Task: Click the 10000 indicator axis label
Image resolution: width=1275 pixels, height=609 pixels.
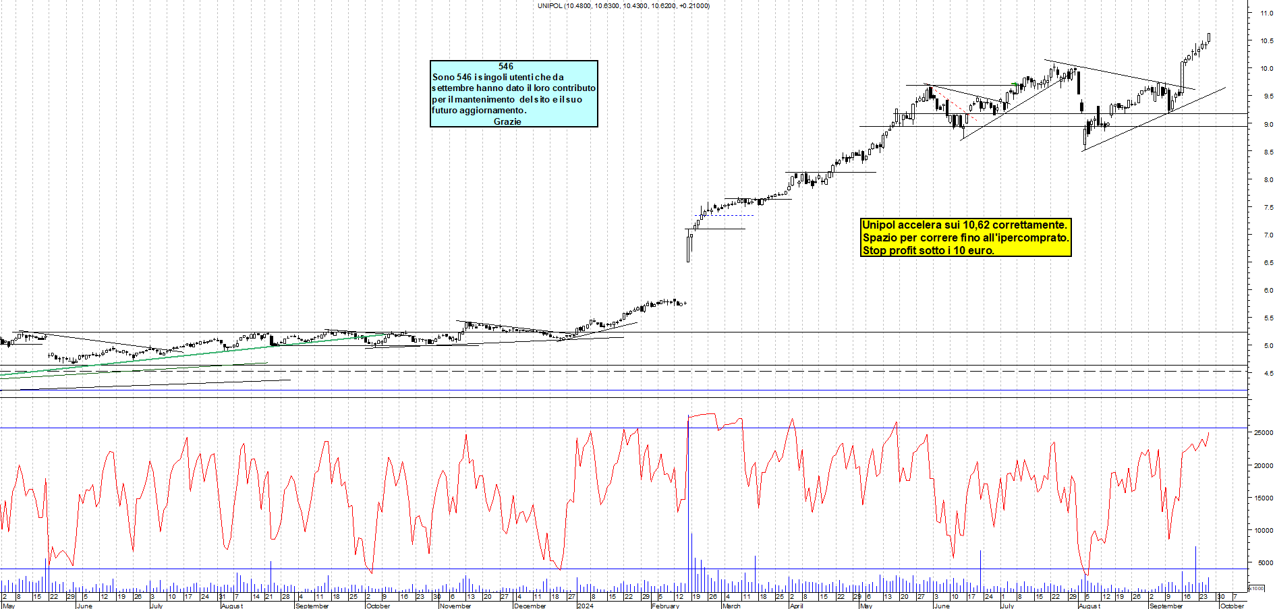Action: click(1264, 531)
